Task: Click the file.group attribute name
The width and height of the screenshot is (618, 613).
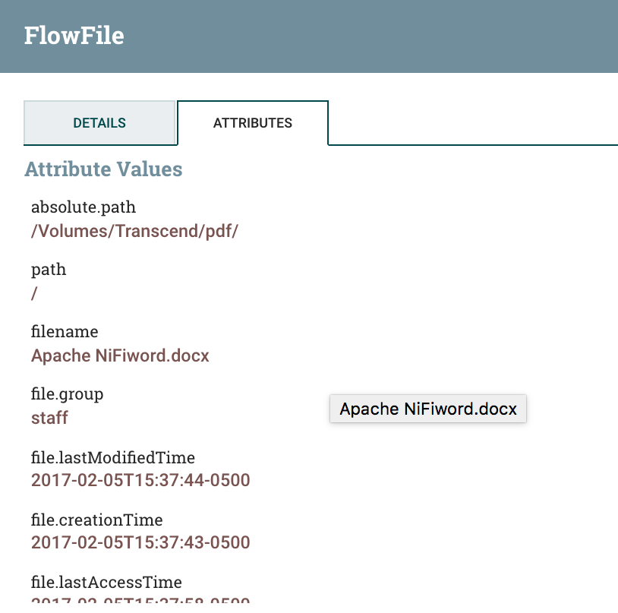Action: click(67, 394)
